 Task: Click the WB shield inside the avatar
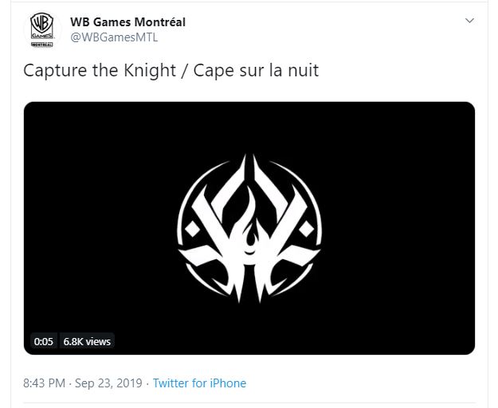tap(42, 25)
